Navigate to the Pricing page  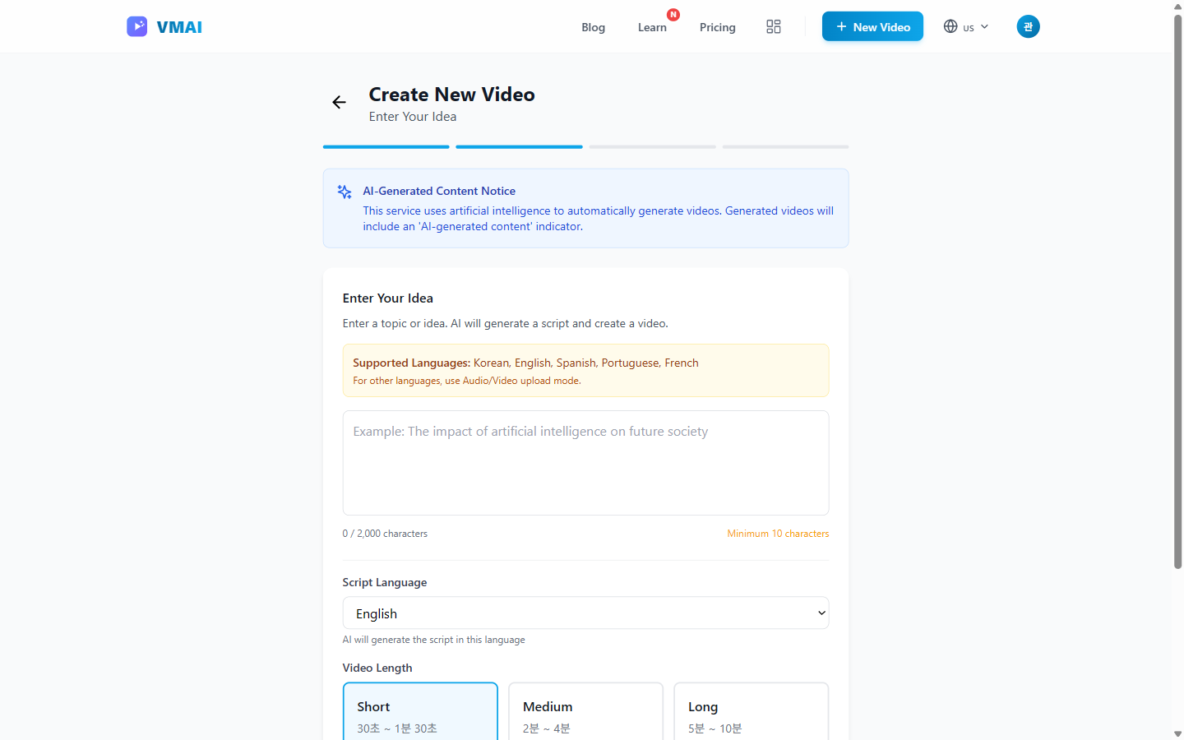[717, 27]
